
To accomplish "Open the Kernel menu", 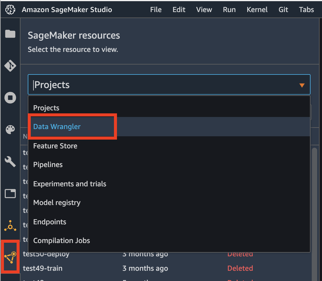I will click(x=257, y=9).
